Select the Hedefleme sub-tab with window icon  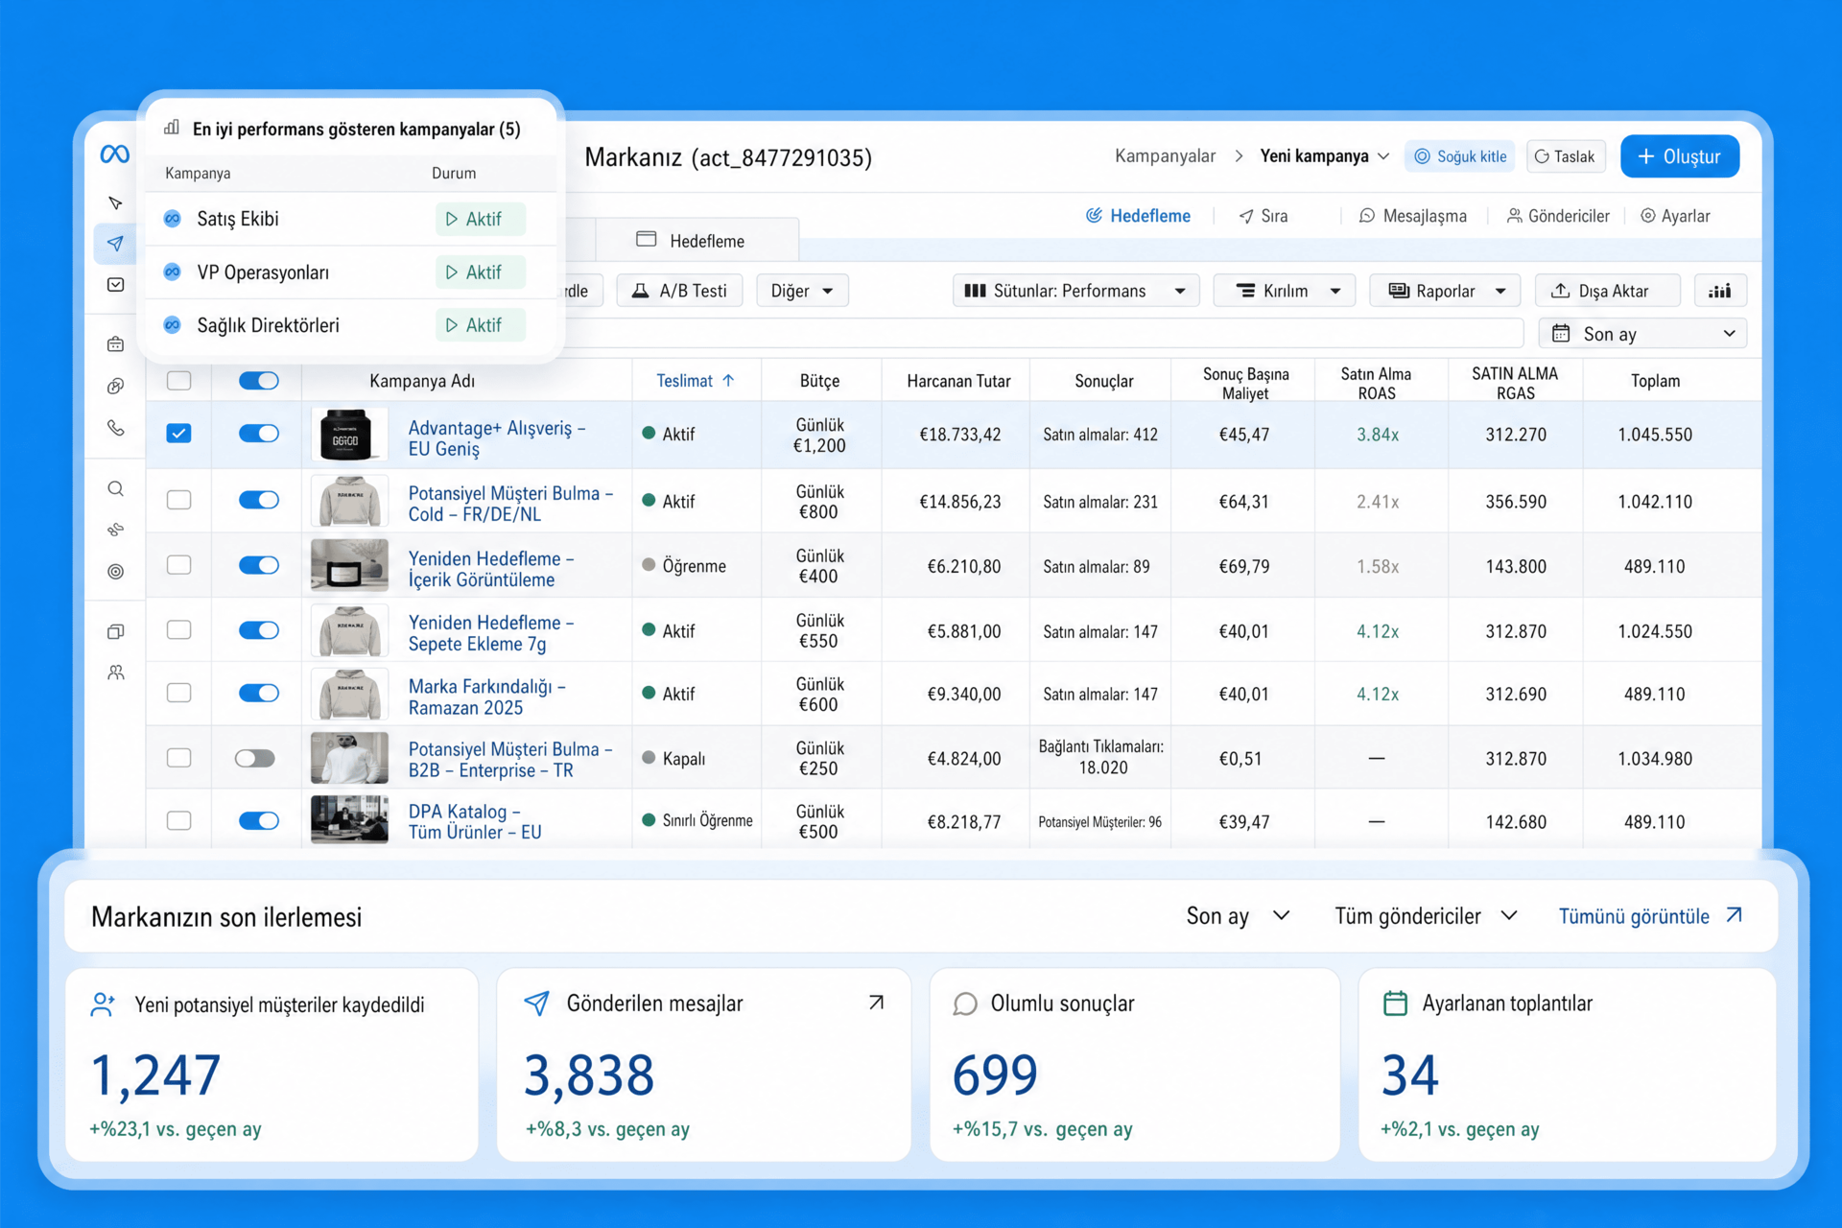point(697,240)
